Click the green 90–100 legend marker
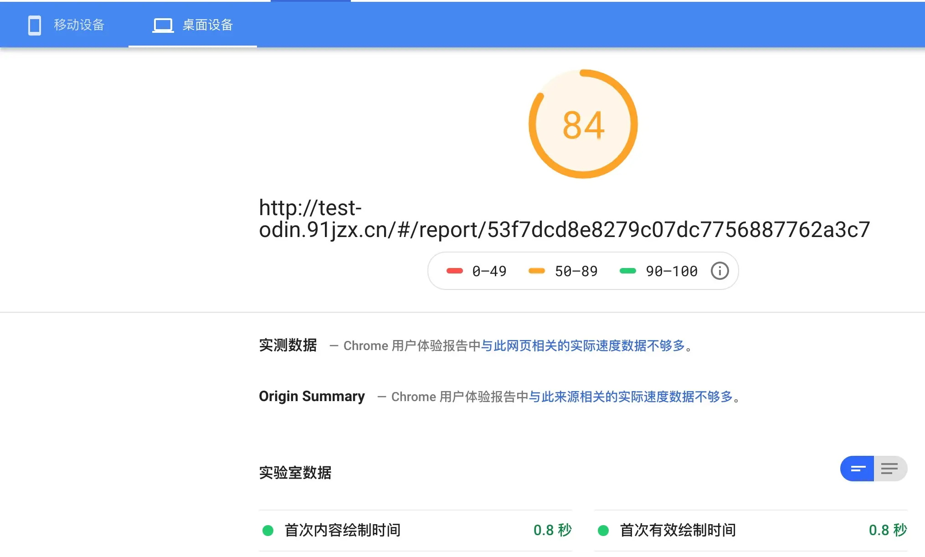925x557 pixels. [x=627, y=271]
